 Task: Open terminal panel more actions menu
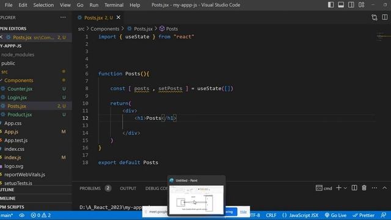coord(375,188)
